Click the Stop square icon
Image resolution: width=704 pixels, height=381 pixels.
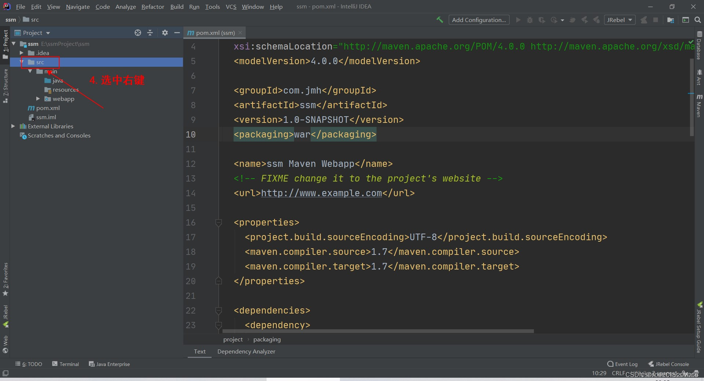tap(656, 20)
